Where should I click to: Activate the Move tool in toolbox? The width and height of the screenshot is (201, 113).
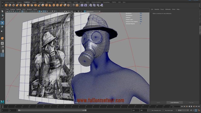pos(2,23)
